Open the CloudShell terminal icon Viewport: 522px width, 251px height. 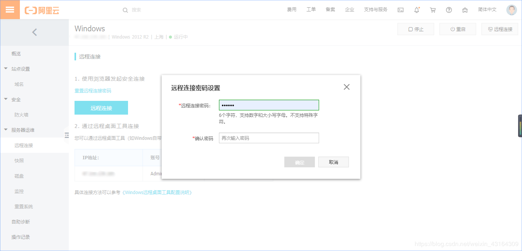coord(400,10)
